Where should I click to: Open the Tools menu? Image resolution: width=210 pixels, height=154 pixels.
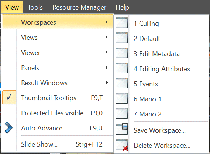[x=35, y=7]
